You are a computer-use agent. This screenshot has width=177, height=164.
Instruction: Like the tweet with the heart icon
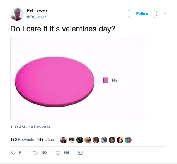(58, 153)
